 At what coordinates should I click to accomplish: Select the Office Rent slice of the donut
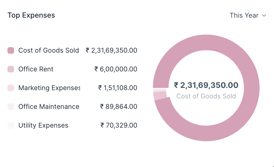click(x=160, y=96)
